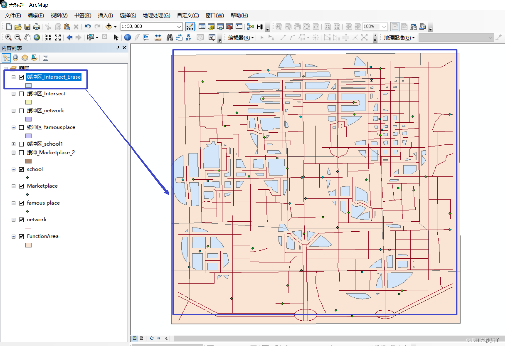The image size is (505, 346).
Task: Activate the Pan hand tool
Action: click(27, 37)
